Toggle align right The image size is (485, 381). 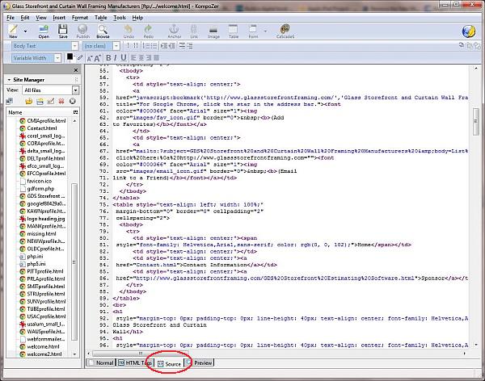tap(149, 58)
